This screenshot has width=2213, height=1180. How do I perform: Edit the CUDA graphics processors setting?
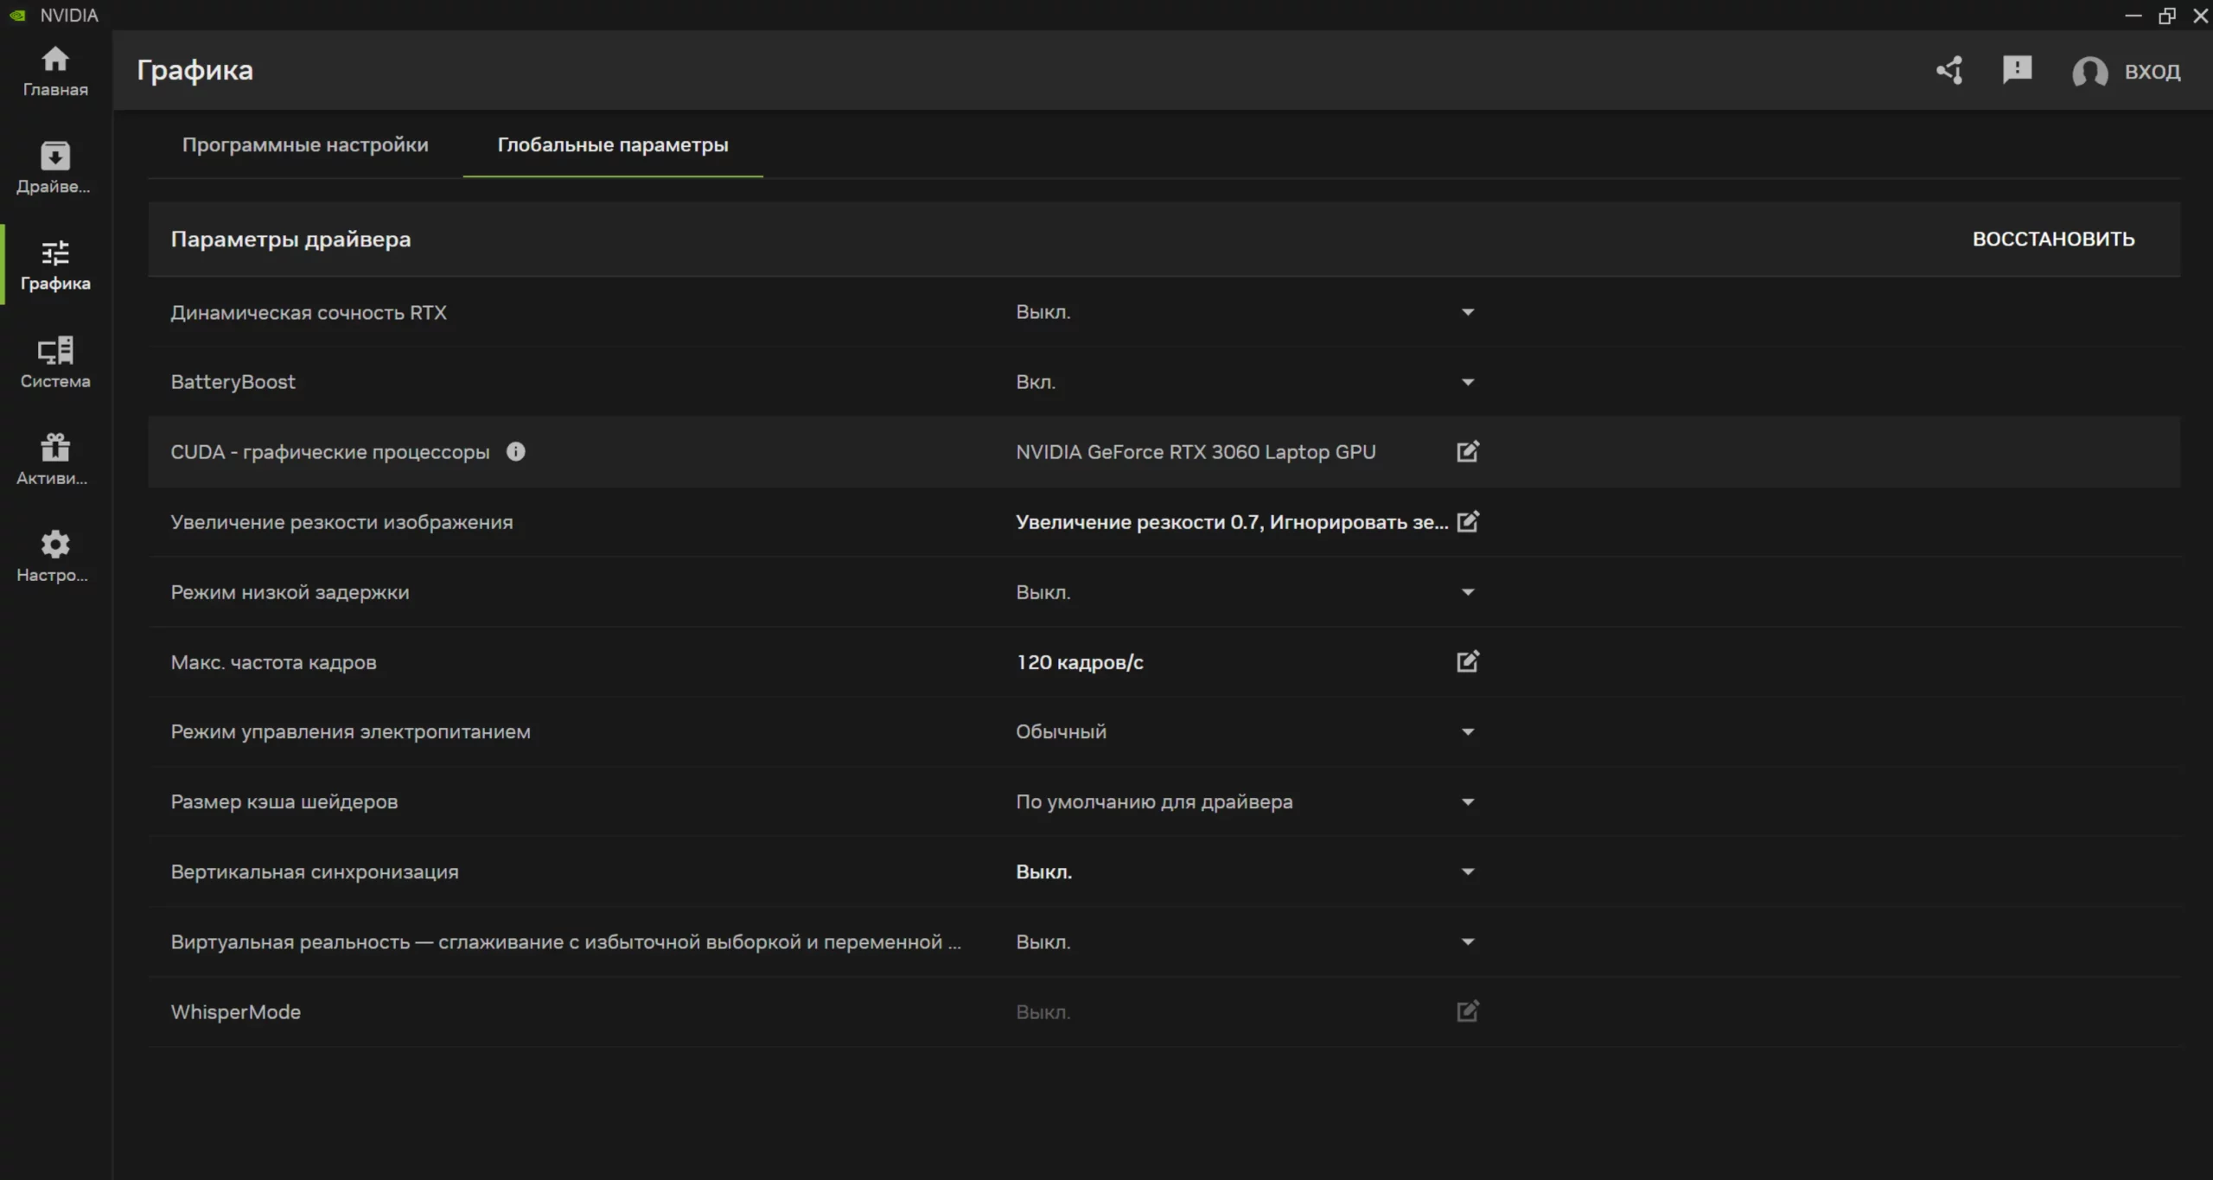(1467, 451)
